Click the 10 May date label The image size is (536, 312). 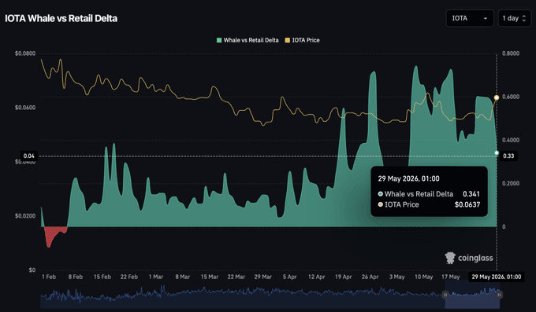[x=423, y=277]
